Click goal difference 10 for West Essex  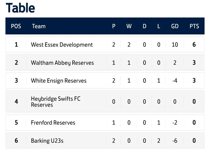click(175, 45)
